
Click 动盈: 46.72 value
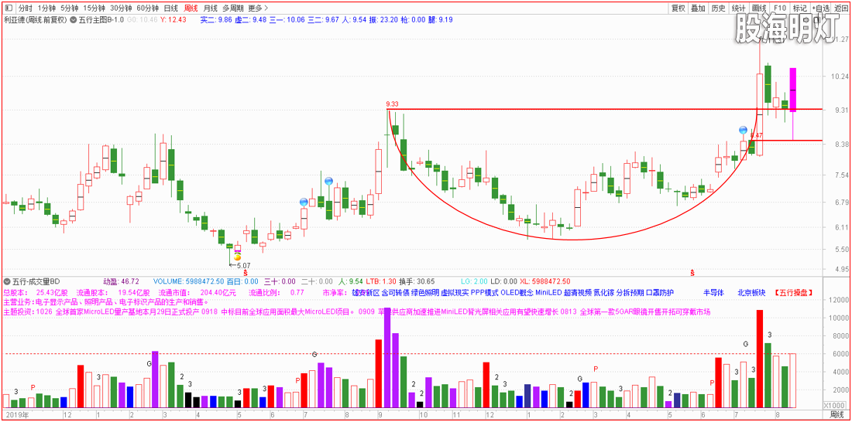coord(121,281)
